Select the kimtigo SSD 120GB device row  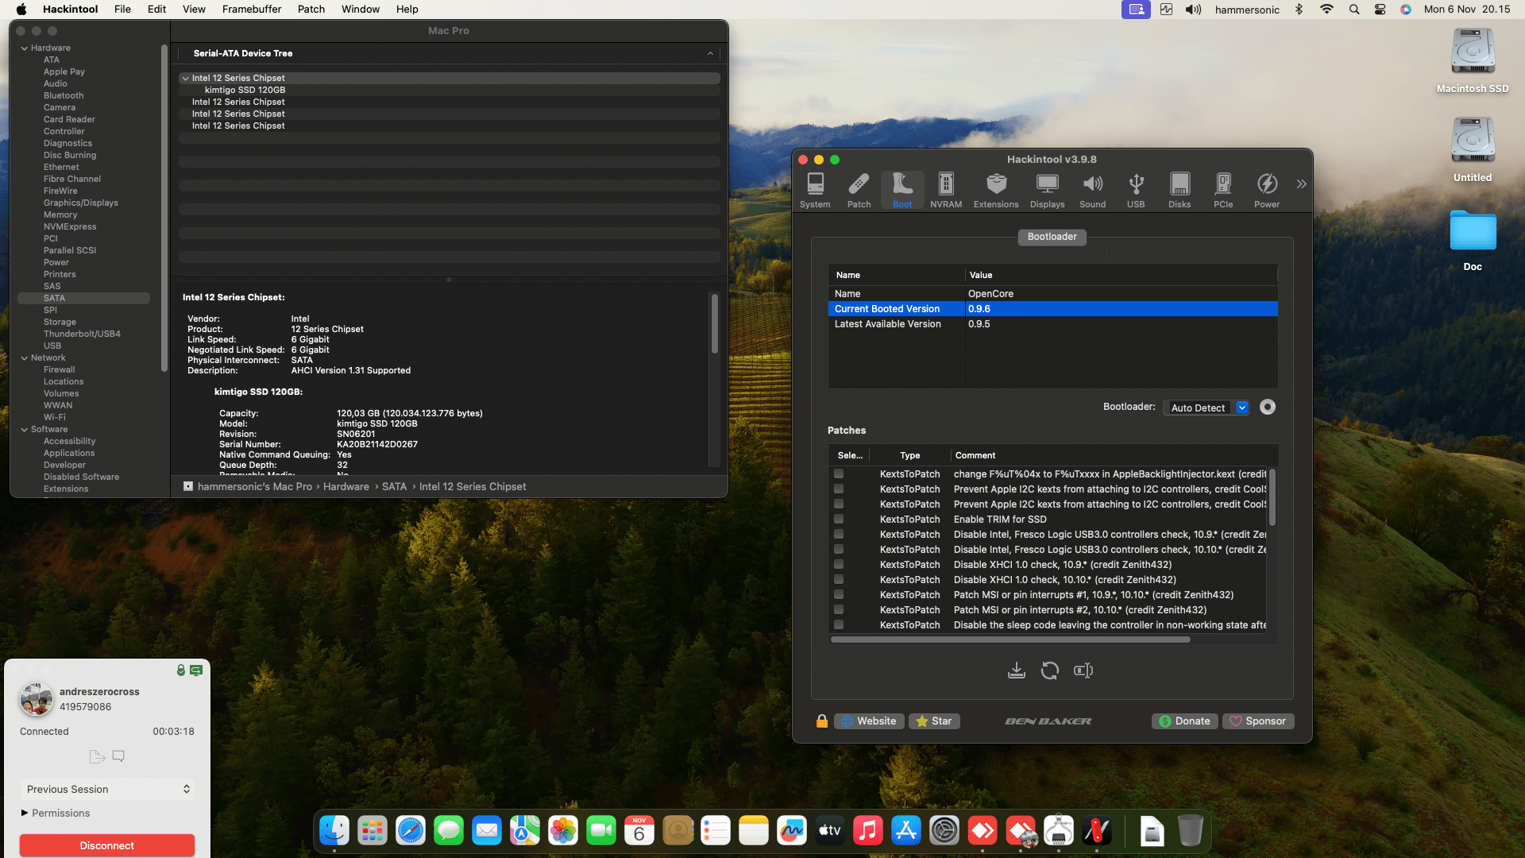(450, 91)
